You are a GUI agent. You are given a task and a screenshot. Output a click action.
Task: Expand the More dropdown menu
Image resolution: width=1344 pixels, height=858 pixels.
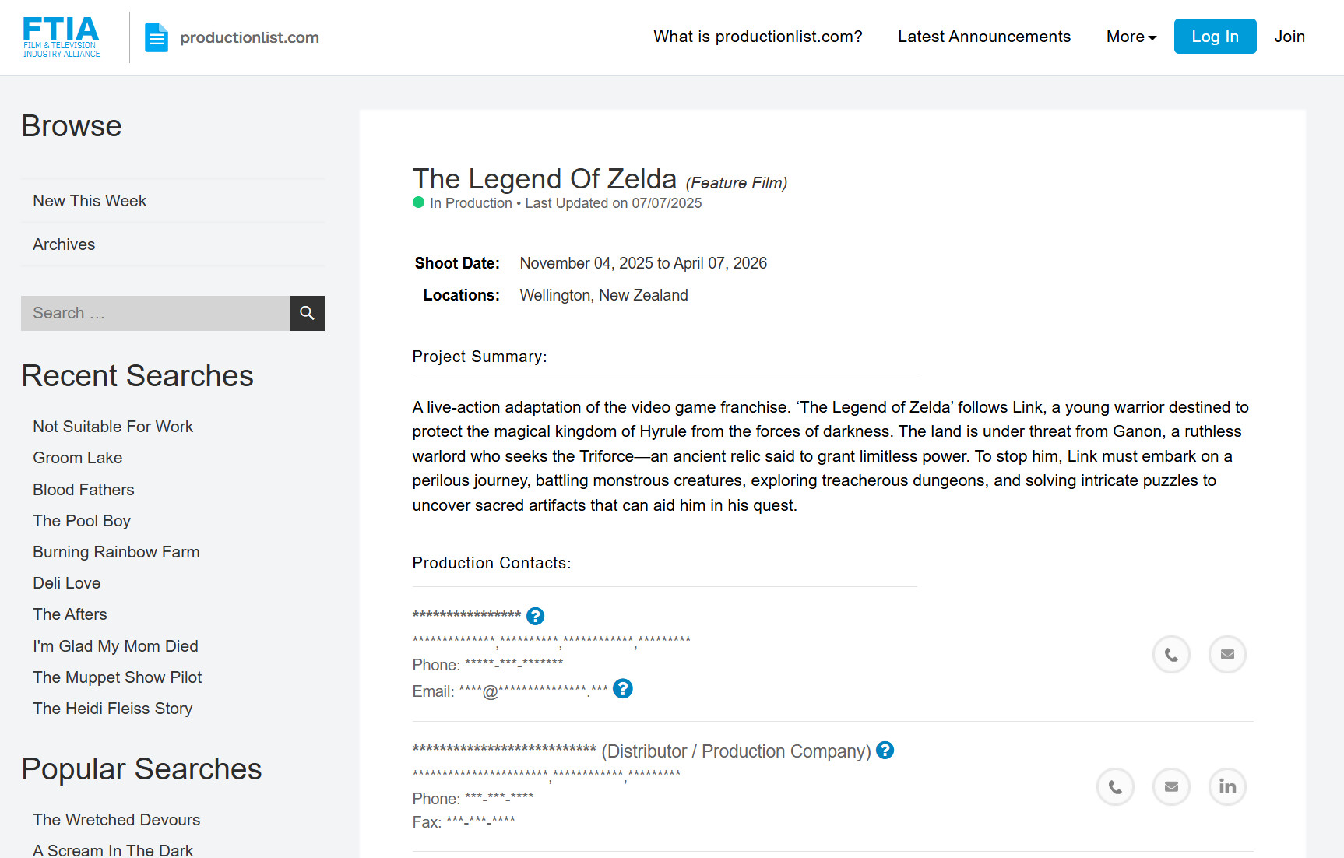click(1131, 37)
